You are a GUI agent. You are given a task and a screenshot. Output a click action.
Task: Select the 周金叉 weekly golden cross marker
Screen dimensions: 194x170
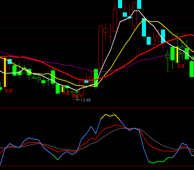coord(77,95)
